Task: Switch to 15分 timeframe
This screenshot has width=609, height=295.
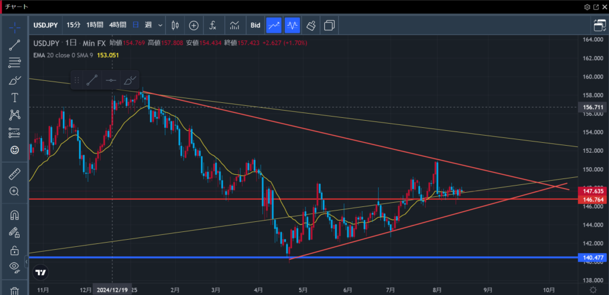Action: coord(73,25)
